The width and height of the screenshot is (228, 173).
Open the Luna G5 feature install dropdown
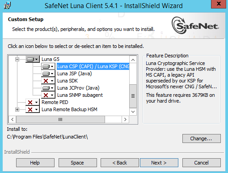33,59
